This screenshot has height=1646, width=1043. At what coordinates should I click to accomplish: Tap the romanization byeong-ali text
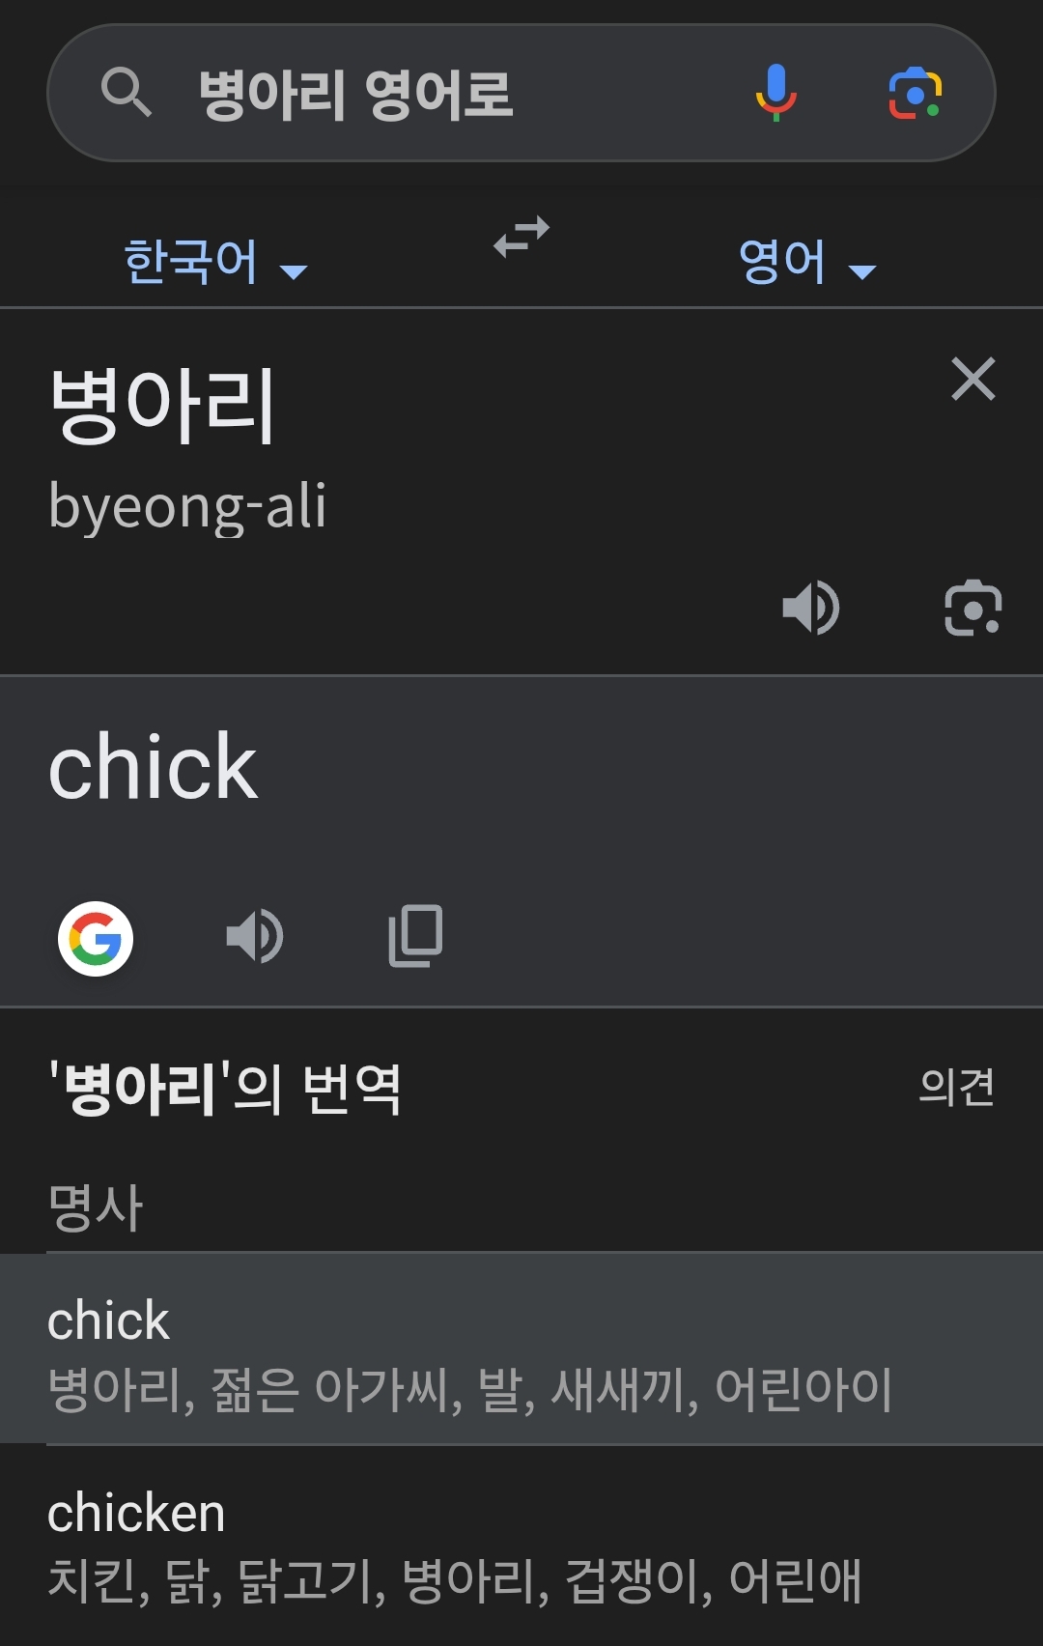187,506
